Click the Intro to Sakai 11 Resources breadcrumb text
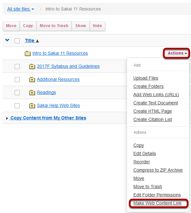This screenshot has height=213, width=191. (73, 9)
